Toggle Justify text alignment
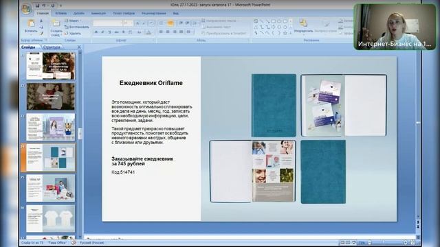 [x=181, y=32]
